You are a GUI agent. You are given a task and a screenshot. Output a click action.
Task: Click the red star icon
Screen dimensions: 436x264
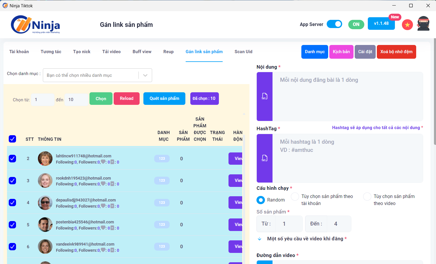[407, 25]
